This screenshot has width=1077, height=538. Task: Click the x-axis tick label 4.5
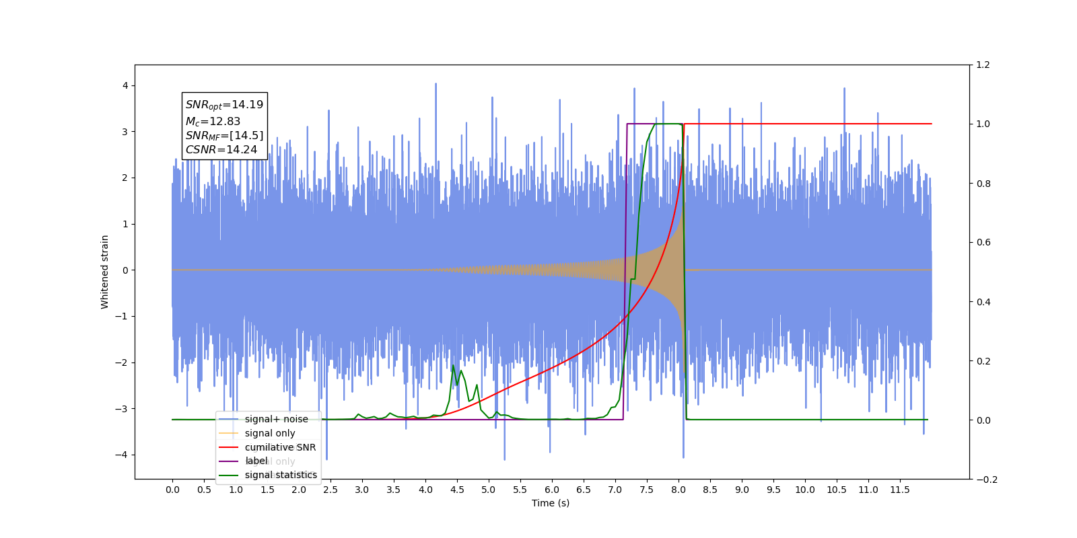pos(457,490)
